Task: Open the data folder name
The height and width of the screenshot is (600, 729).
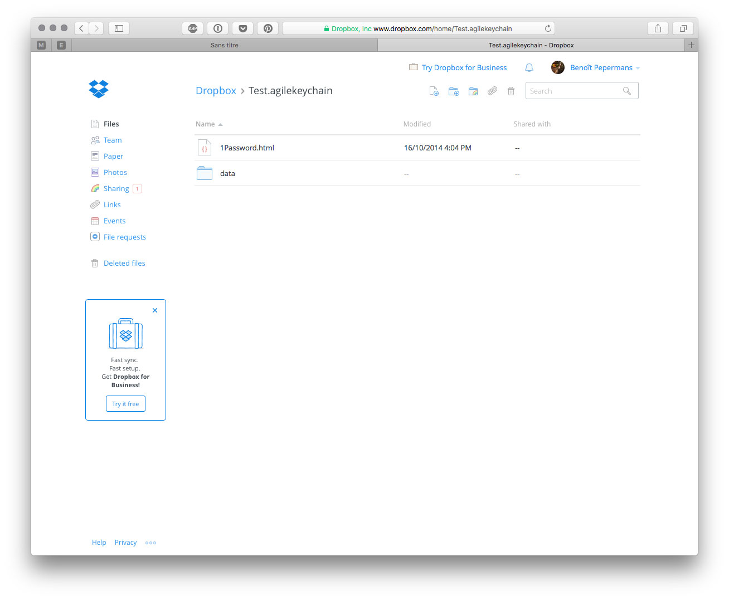Action: pos(227,173)
